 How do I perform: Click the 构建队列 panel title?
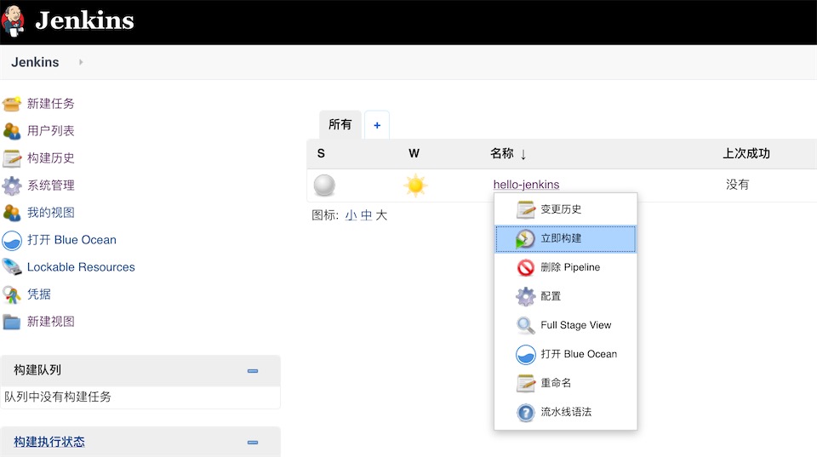37,370
